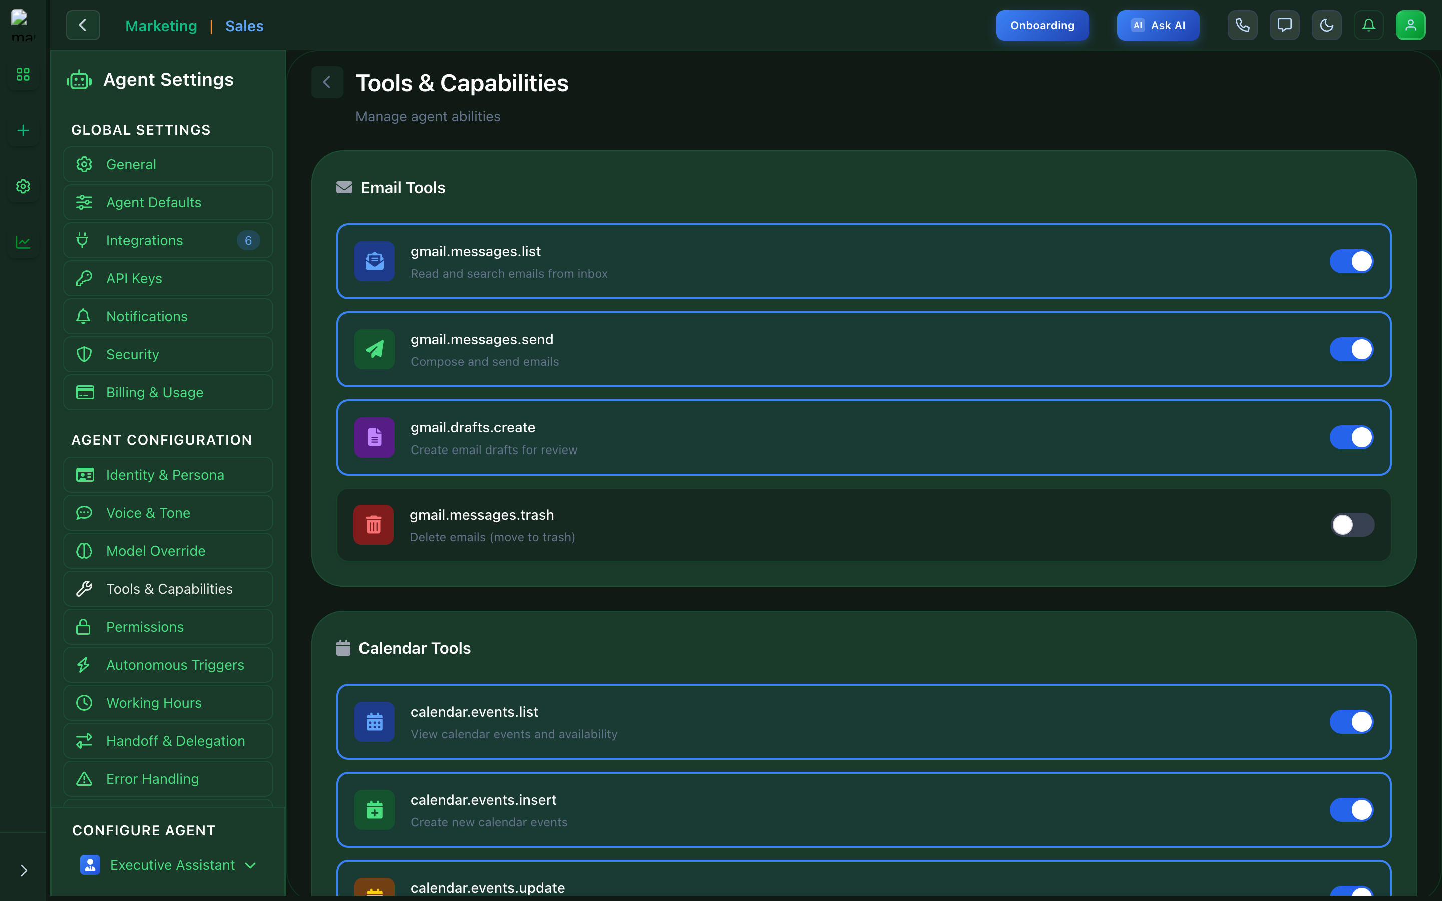Click the dashboard grid icon in left rail
1442x901 pixels.
23,75
